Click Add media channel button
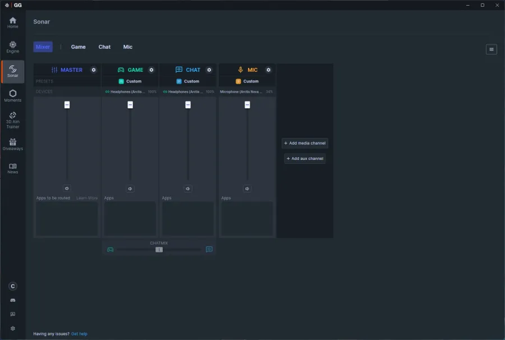Screen dimensions: 505x340 pyautogui.click(x=305, y=143)
